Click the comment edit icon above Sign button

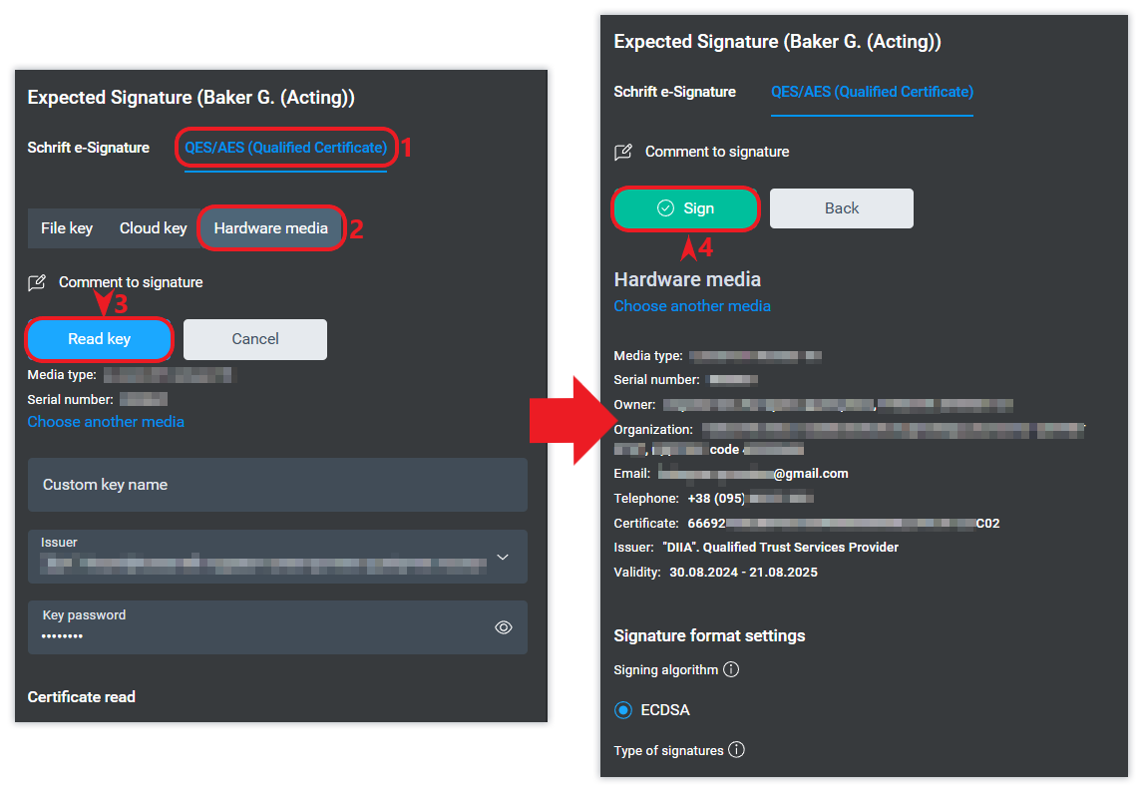623,152
